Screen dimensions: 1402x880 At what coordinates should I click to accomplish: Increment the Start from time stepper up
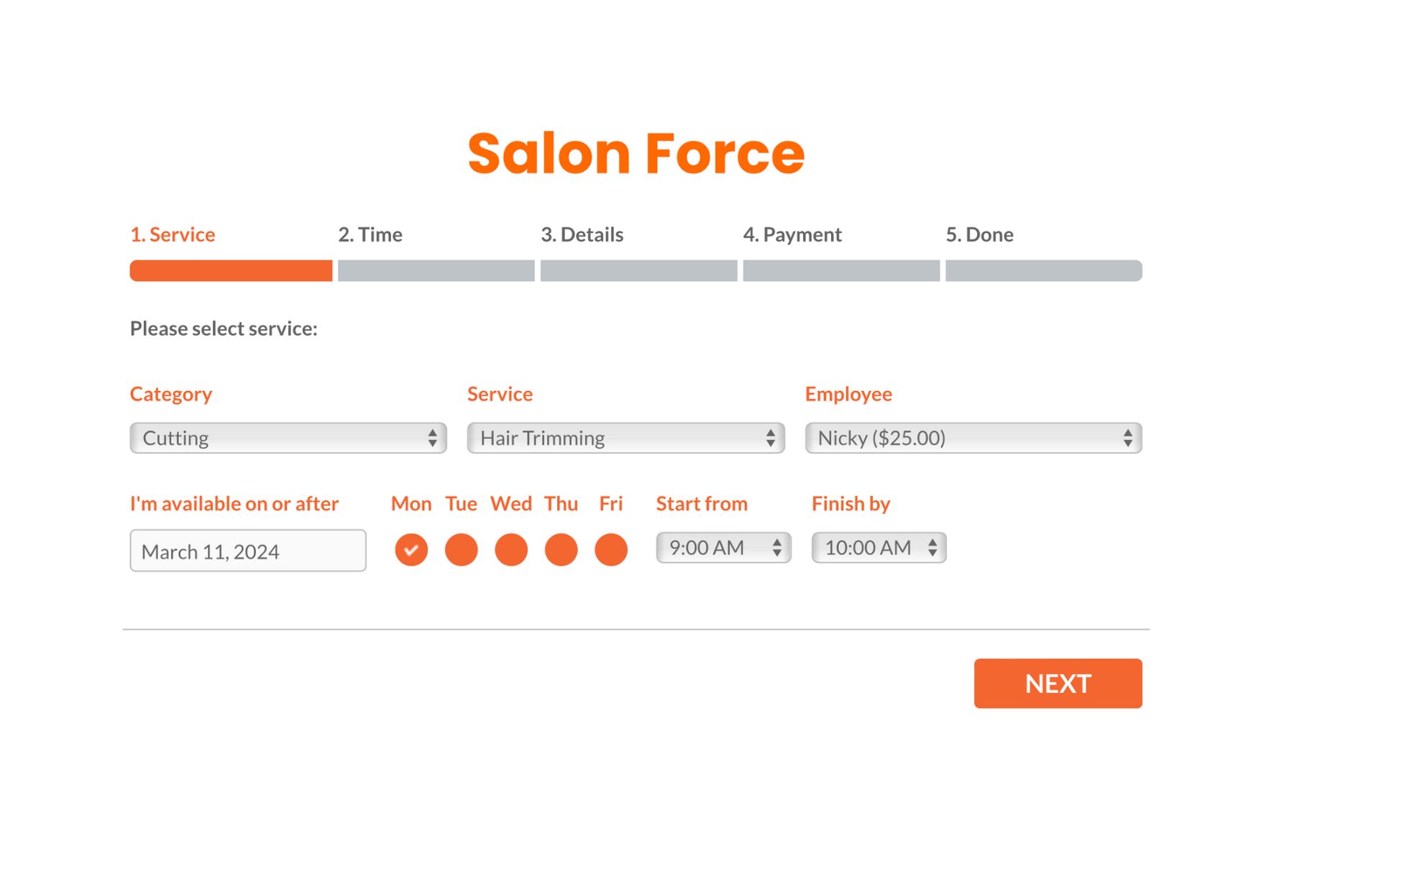coord(779,541)
